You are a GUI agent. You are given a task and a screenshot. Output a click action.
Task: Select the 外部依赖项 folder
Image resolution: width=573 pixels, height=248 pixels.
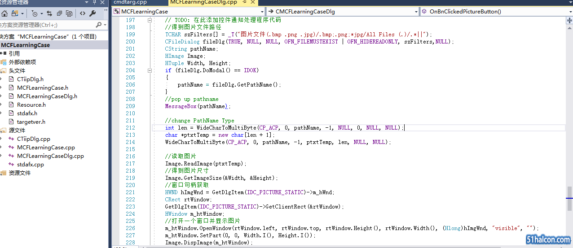(22, 62)
